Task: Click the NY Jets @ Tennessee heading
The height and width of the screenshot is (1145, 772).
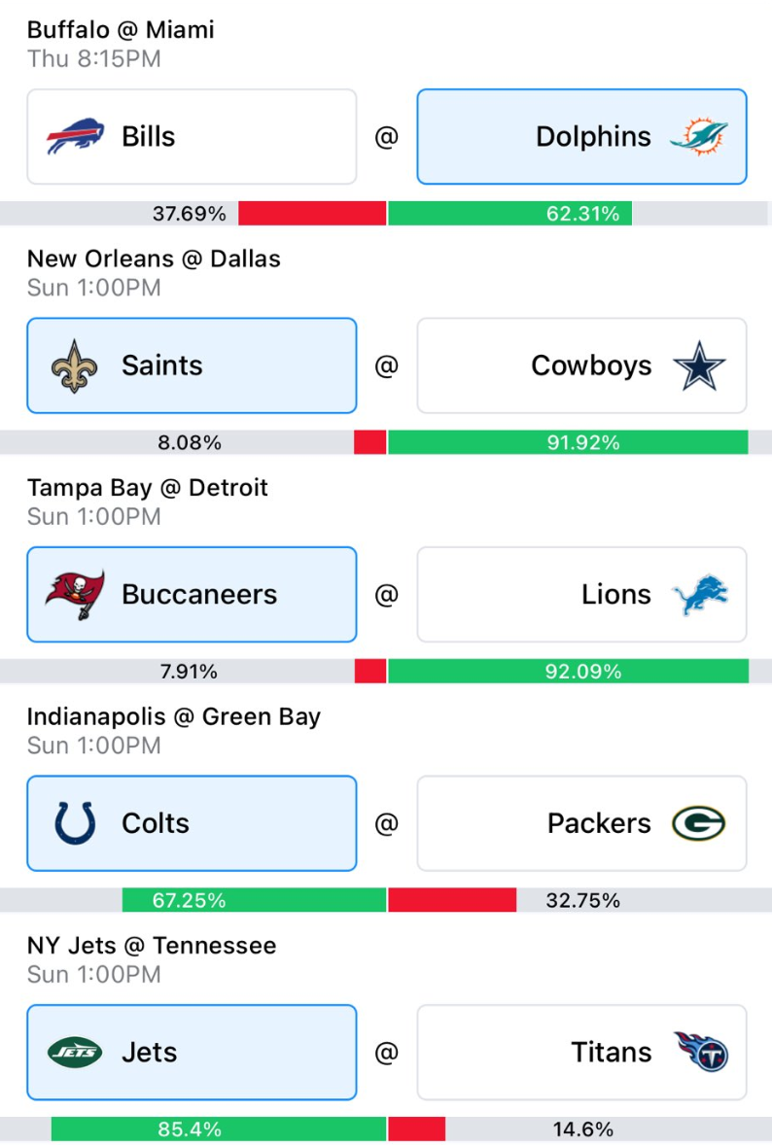Action: pyautogui.click(x=151, y=946)
